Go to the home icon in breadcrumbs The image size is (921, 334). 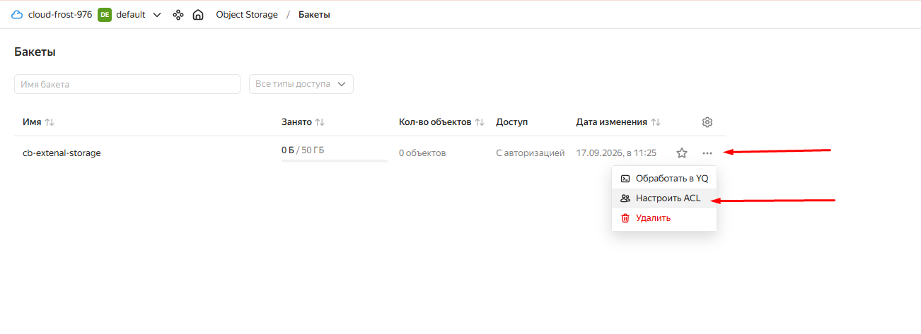point(198,15)
